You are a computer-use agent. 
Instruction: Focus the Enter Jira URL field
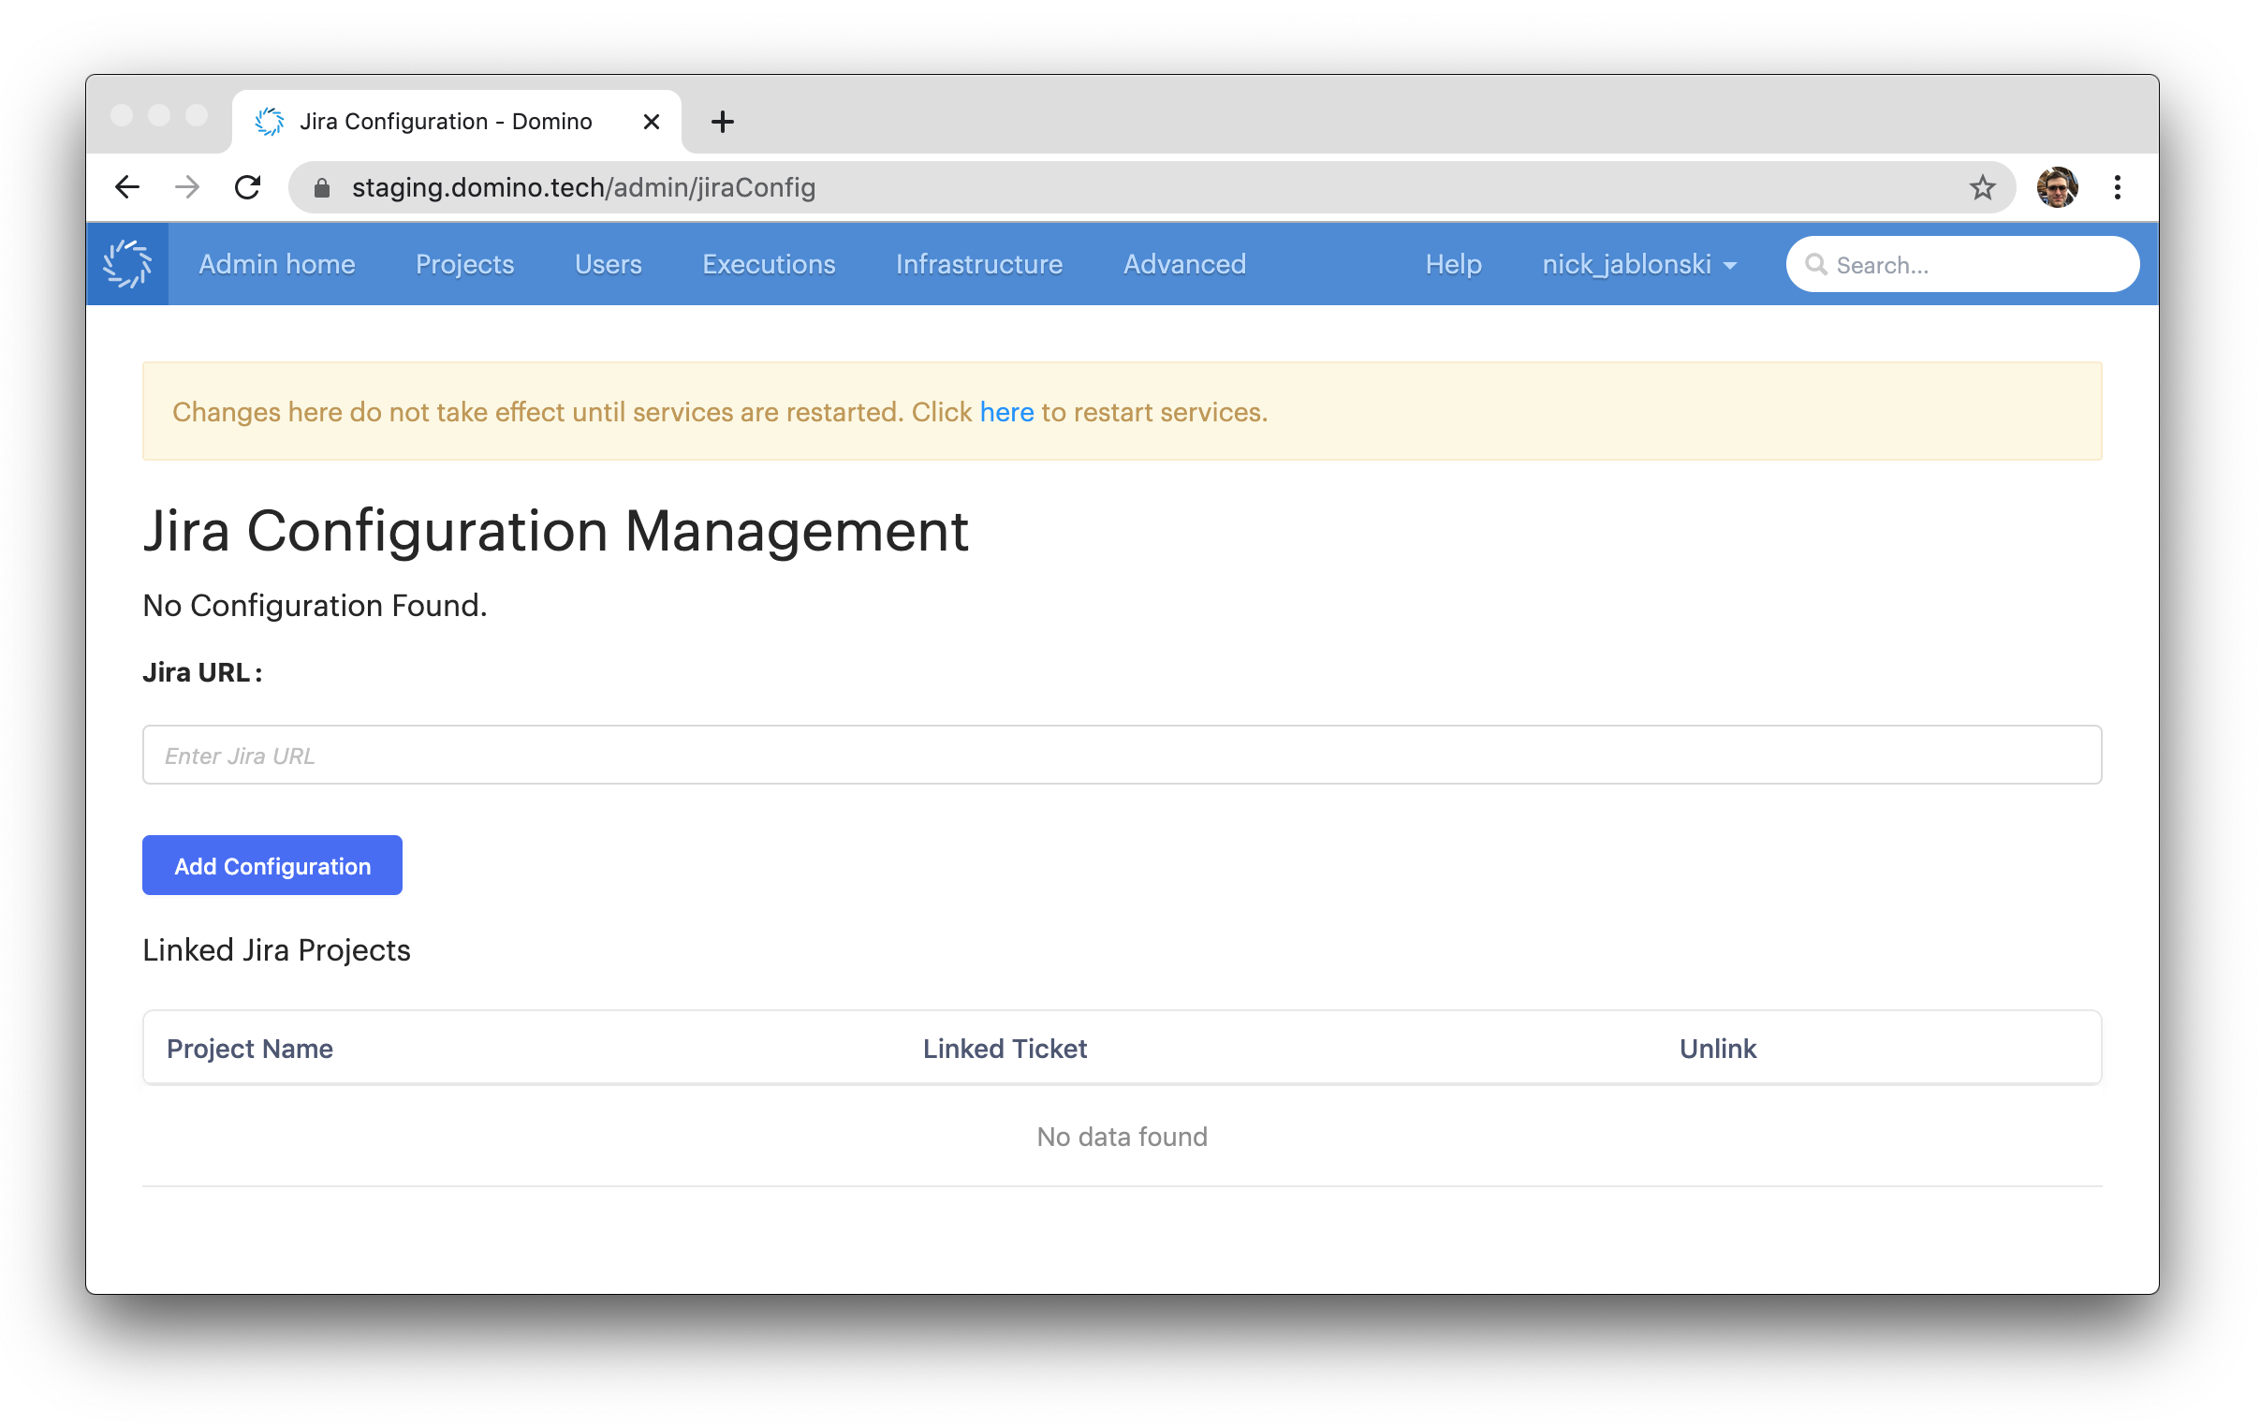1122,755
